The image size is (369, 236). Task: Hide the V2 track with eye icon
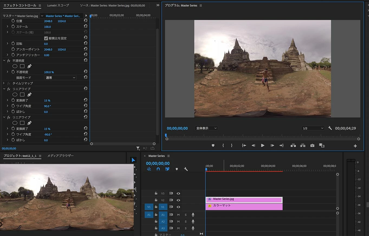pyautogui.click(x=178, y=200)
